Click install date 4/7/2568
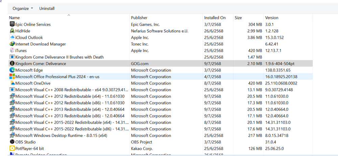The width and height of the screenshot is (338, 156). pos(213,77)
